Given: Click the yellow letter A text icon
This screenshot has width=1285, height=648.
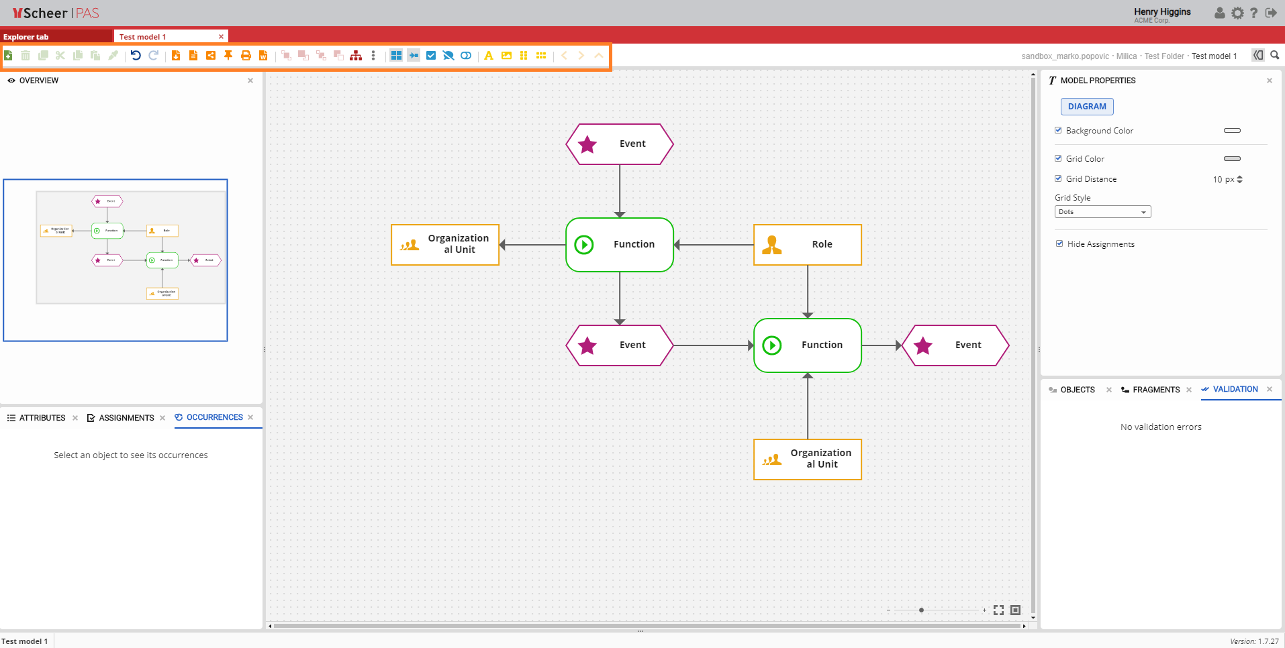Looking at the screenshot, I should [x=489, y=56].
